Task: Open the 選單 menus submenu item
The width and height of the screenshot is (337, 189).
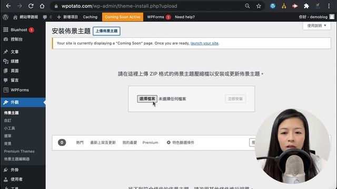Action: coord(8,136)
